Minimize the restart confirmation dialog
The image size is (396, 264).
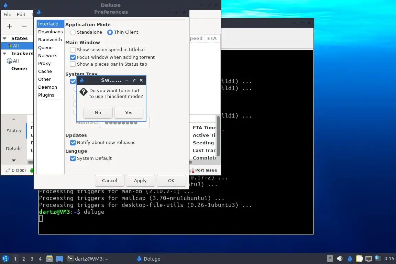tap(127, 80)
